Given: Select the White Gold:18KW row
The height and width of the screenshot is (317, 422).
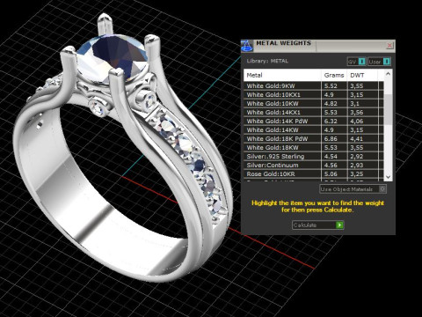Looking at the screenshot, I should (x=314, y=148).
